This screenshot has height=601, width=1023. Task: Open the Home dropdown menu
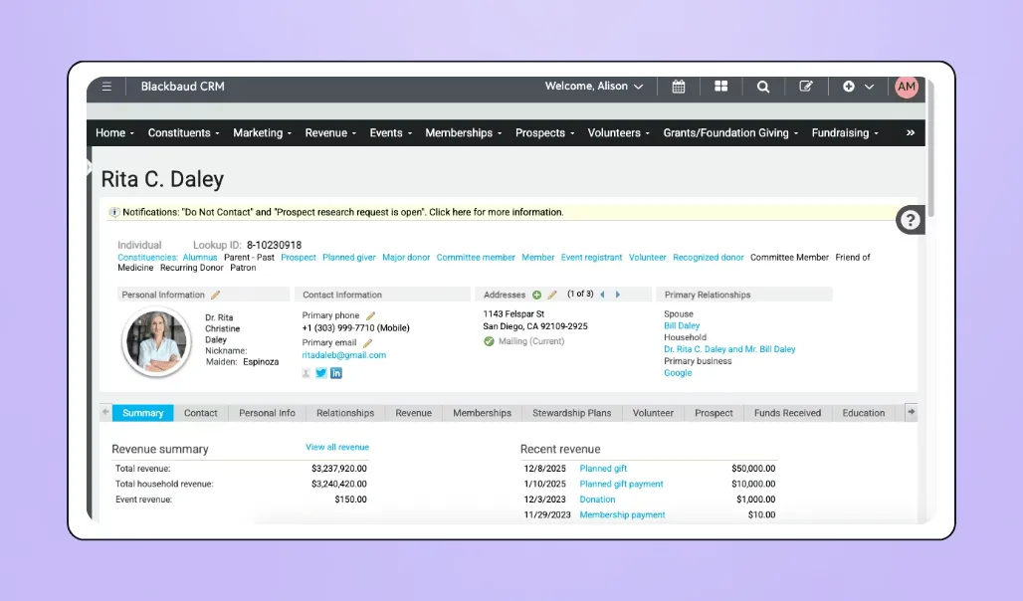114,132
